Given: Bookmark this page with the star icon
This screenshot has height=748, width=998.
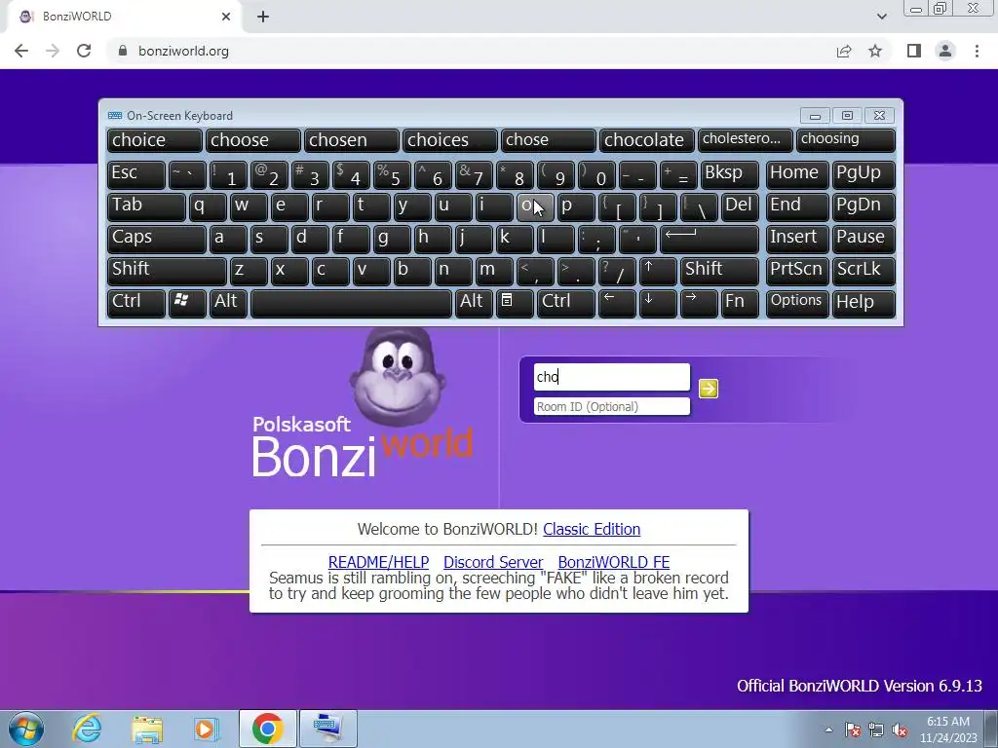Looking at the screenshot, I should [875, 51].
